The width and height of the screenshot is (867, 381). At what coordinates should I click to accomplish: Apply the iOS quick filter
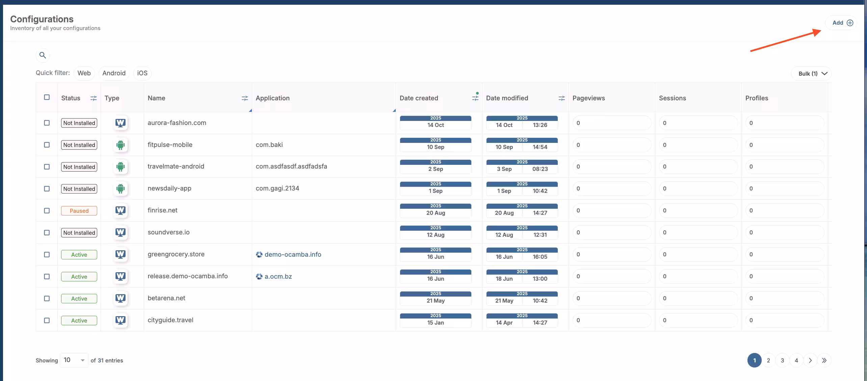coord(142,73)
